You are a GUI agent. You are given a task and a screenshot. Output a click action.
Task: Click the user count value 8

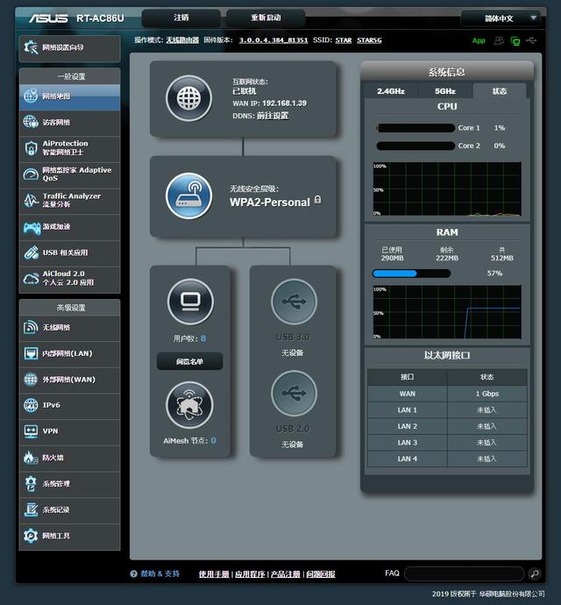[x=203, y=338]
